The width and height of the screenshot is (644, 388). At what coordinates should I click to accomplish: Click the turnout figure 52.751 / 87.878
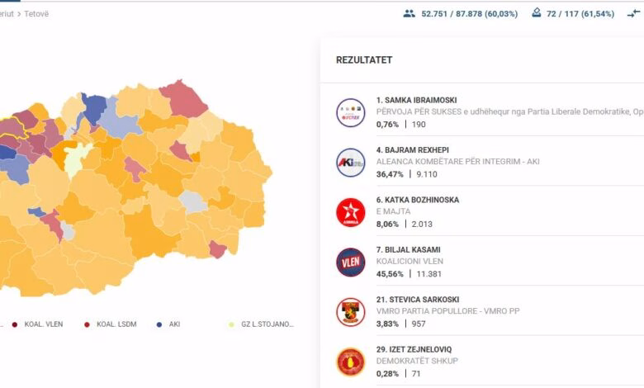[469, 14]
